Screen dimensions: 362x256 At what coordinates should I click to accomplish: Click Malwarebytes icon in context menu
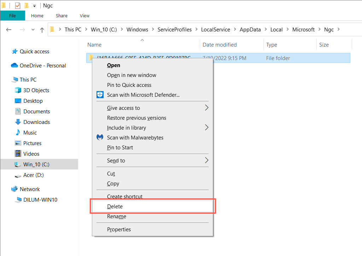point(100,137)
